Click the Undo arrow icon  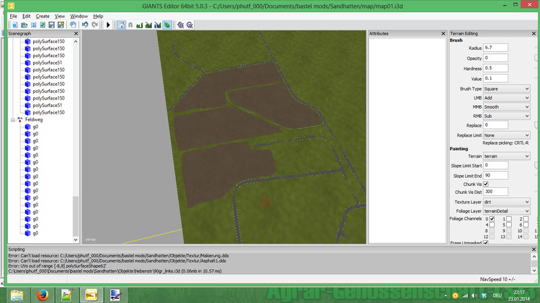pyautogui.click(x=85, y=25)
